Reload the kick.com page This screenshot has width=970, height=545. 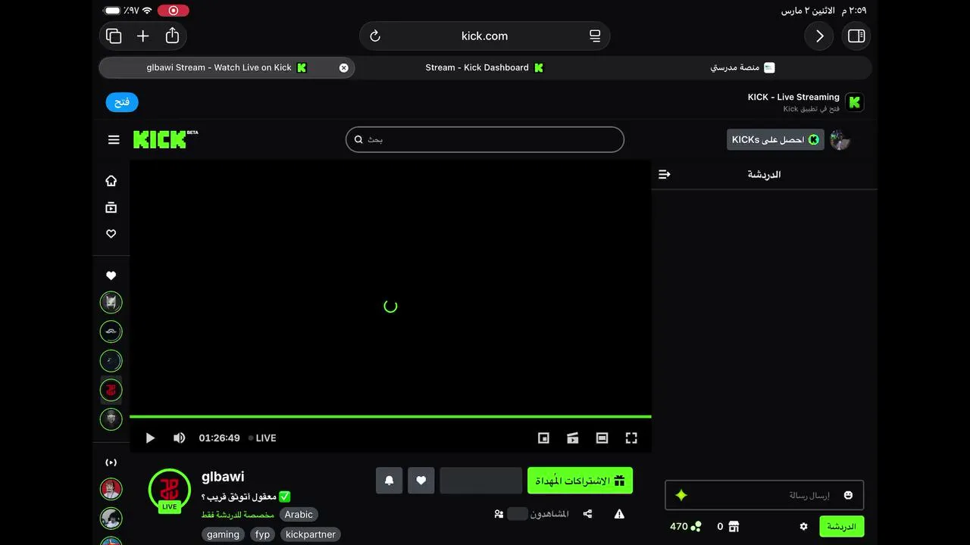[374, 36]
